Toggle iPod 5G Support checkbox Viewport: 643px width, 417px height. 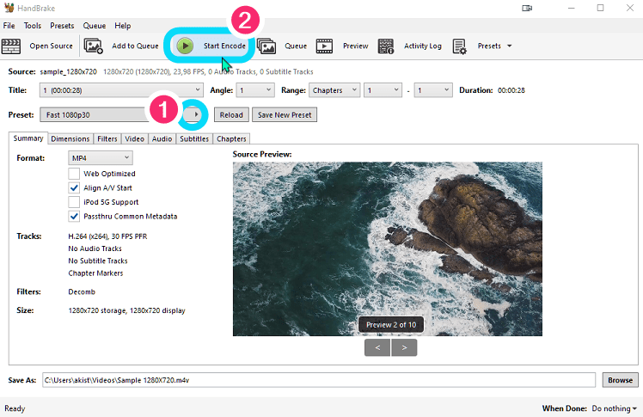pos(74,202)
